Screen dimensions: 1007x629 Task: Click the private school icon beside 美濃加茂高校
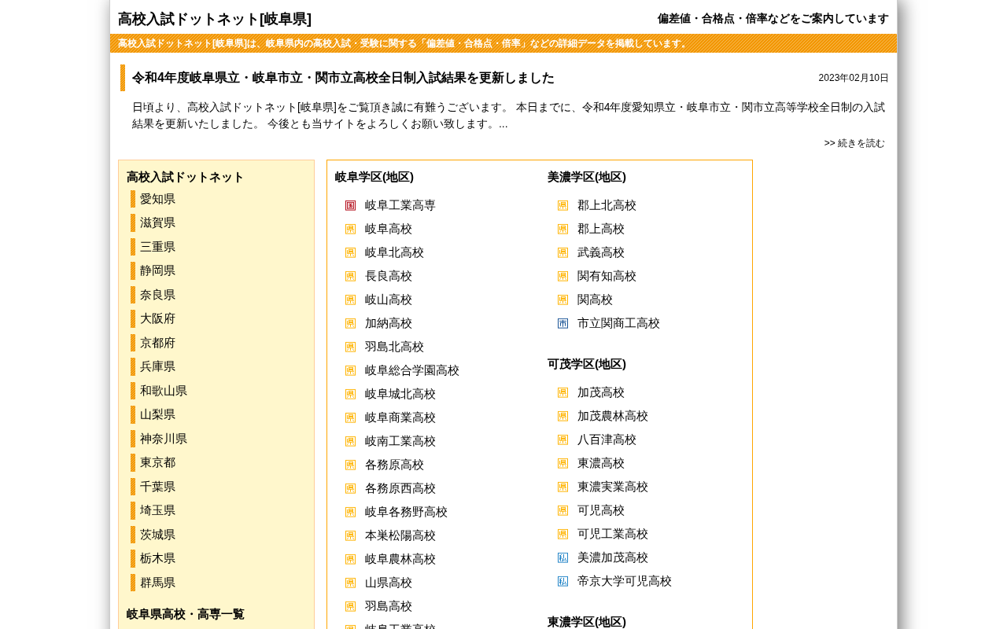point(563,557)
